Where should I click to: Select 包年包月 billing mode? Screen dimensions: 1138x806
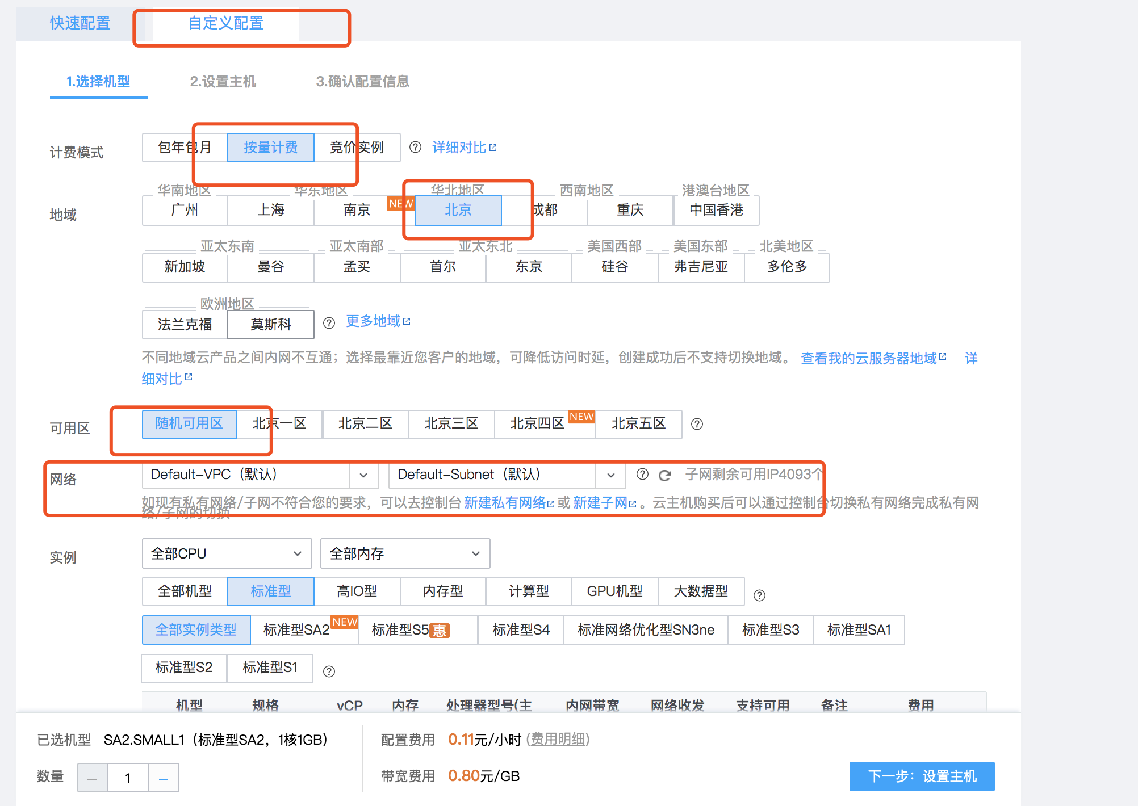click(185, 148)
